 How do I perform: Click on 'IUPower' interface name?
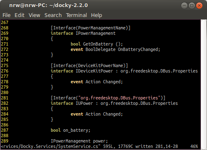tap(84, 103)
